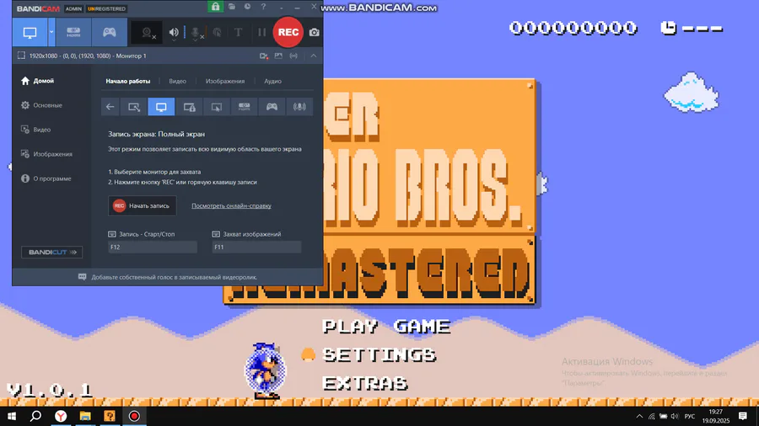The image size is (759, 426).
Task: Take a screenshot with the camera icon
Action: [315, 32]
